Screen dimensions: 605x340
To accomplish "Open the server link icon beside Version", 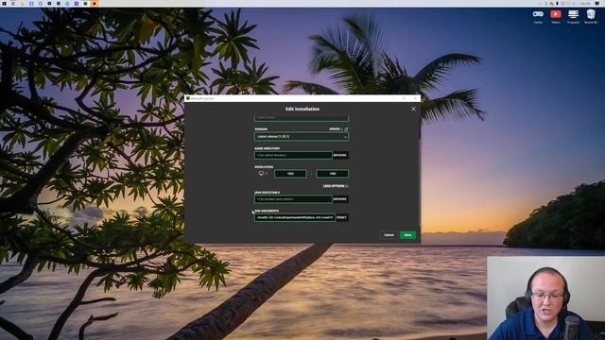I will pyautogui.click(x=346, y=129).
